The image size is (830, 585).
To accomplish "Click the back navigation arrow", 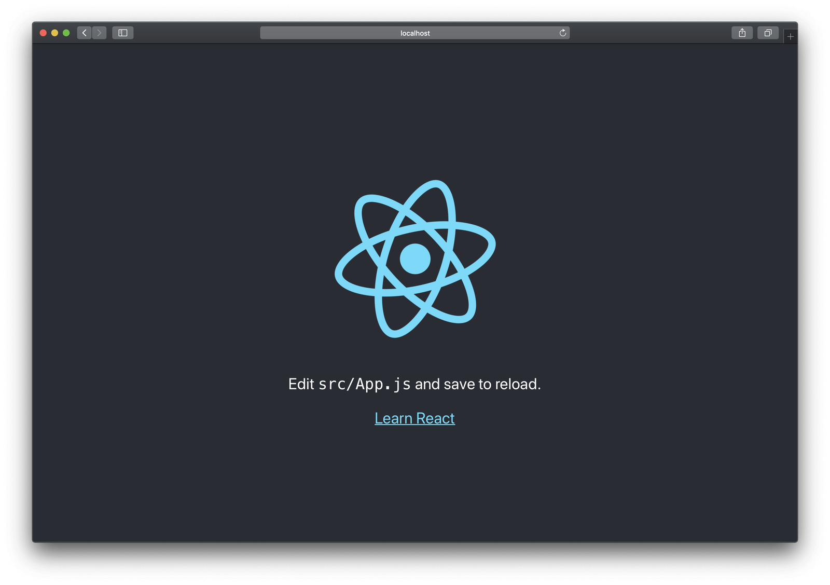I will click(84, 32).
